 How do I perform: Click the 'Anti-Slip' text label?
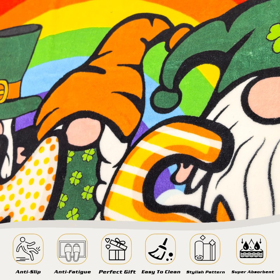(x=28, y=272)
